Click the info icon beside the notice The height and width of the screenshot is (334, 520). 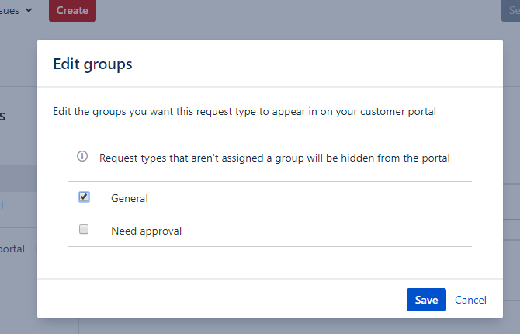pyautogui.click(x=82, y=156)
